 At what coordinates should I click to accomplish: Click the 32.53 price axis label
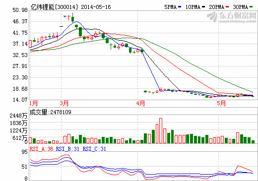[20, 55]
